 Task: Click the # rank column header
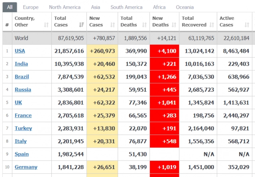click(7, 25)
